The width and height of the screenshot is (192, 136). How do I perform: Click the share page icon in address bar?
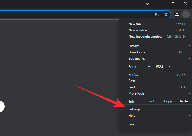point(157,14)
